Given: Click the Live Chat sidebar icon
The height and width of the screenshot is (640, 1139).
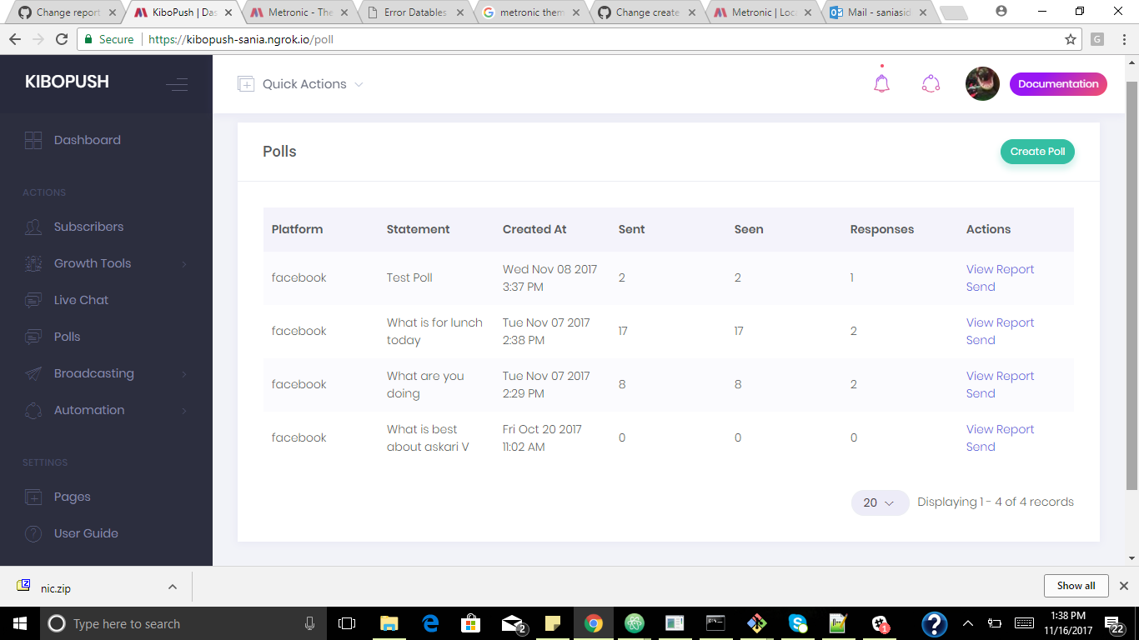Looking at the screenshot, I should click(x=33, y=300).
